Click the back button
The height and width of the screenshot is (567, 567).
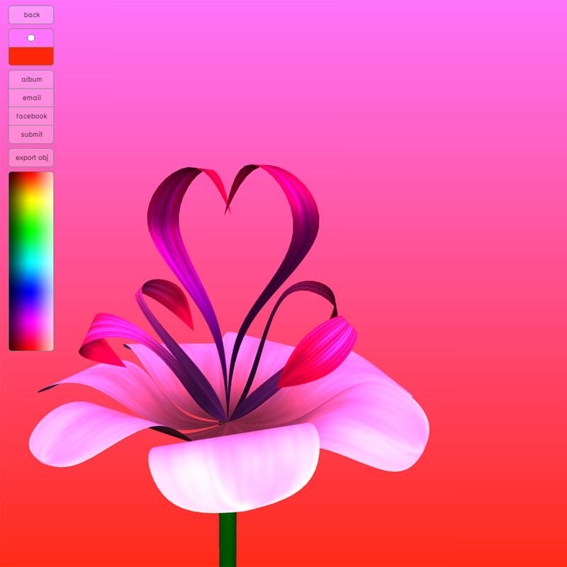(31, 15)
